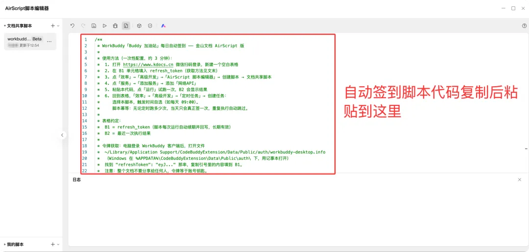Screen dimensions: 529x252
Task: Close the AirScript editor window
Action: (x=523, y=8)
